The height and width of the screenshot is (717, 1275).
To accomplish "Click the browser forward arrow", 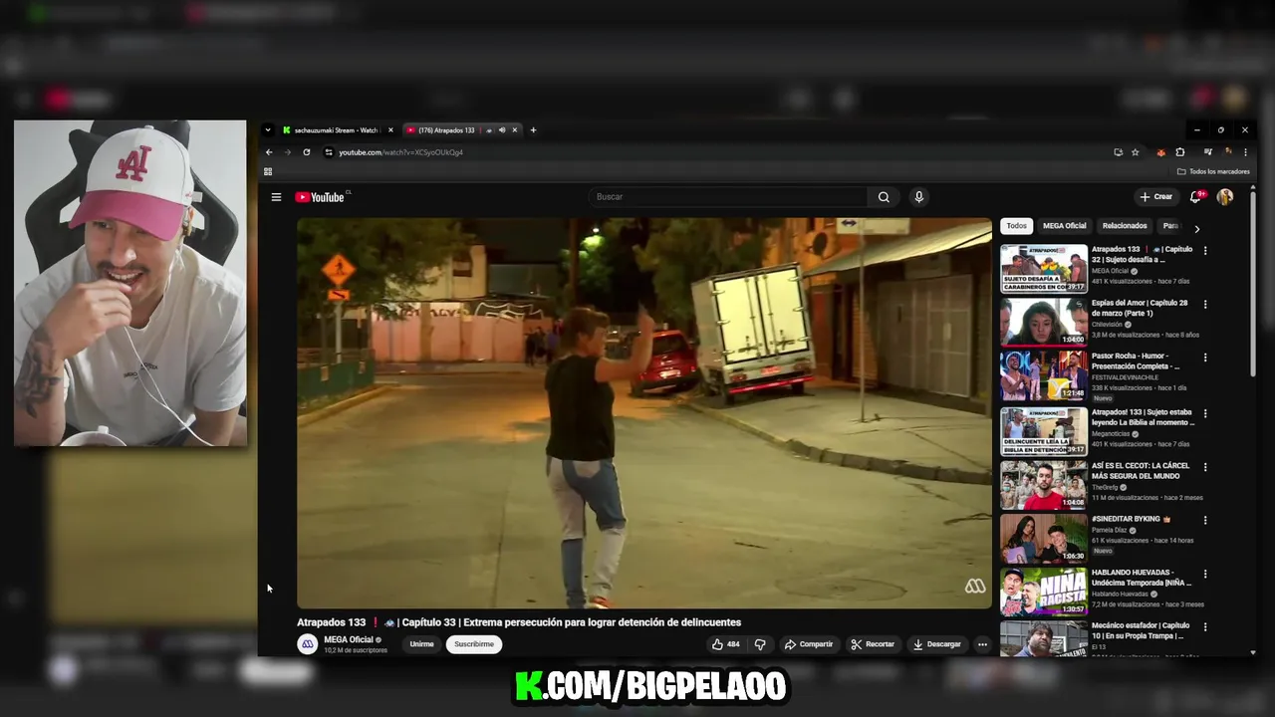I will coord(287,152).
